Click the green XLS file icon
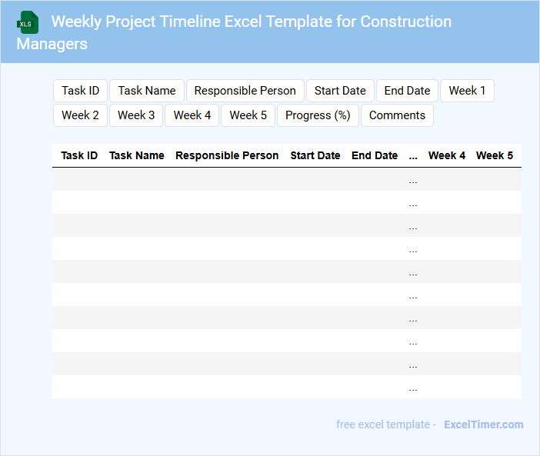 [x=28, y=22]
